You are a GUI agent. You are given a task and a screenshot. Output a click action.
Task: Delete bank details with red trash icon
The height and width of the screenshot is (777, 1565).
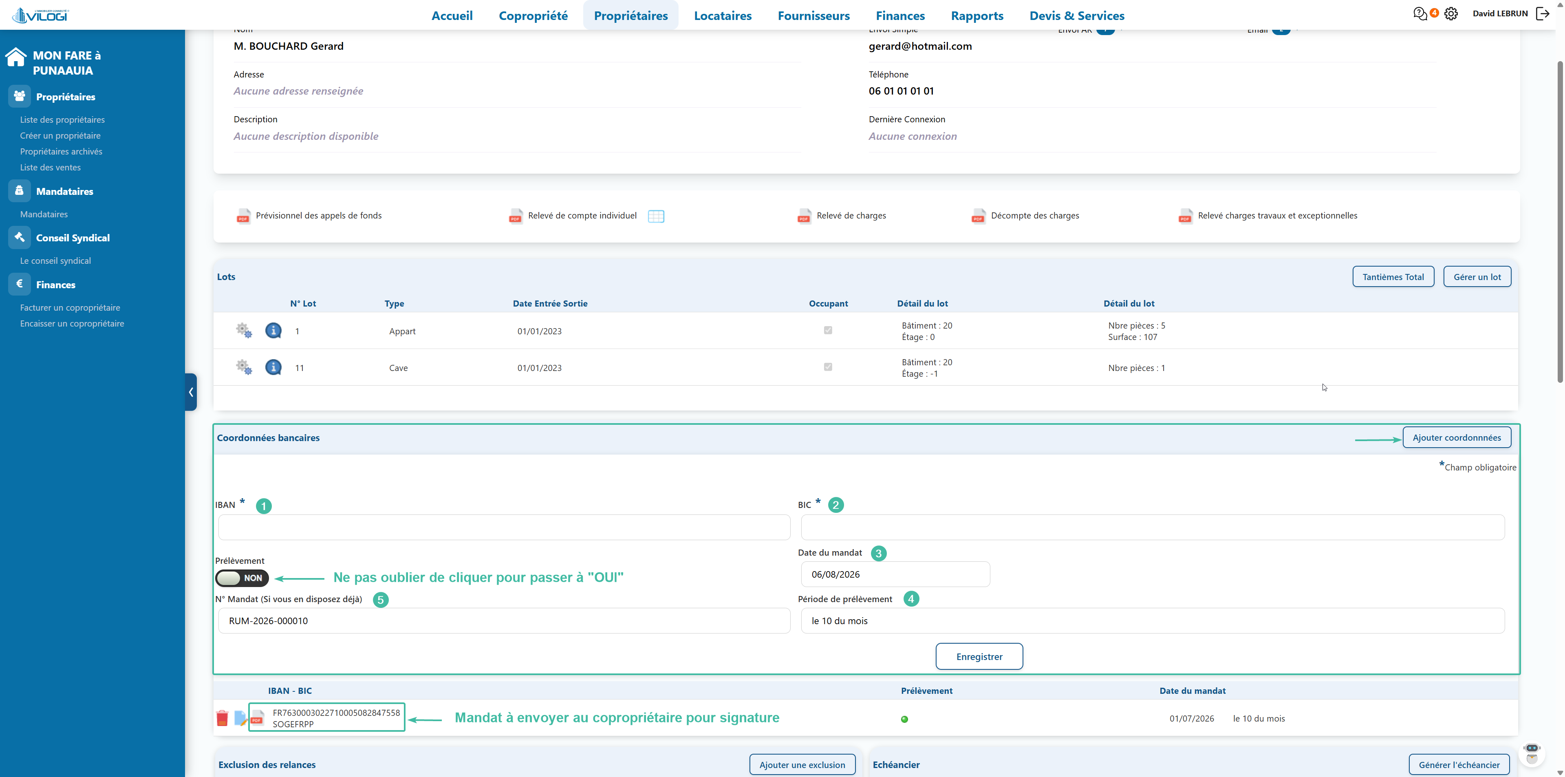pyautogui.click(x=223, y=718)
